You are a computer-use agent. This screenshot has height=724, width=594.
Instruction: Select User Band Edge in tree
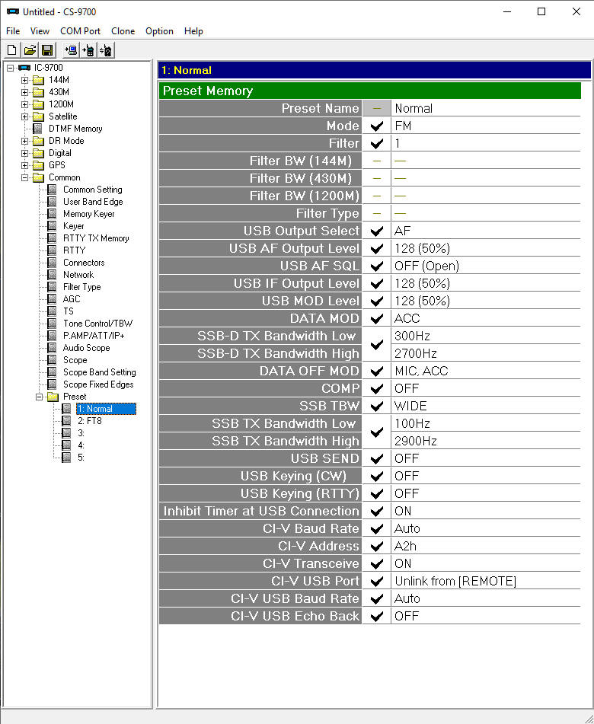(x=93, y=202)
